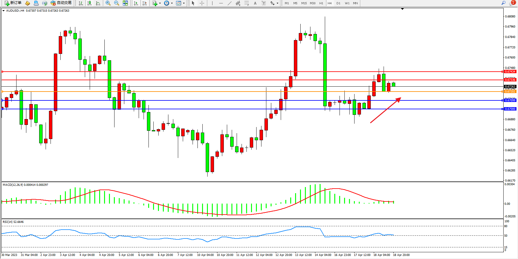Expand the arrows objects dropdown

(x=277, y=3)
